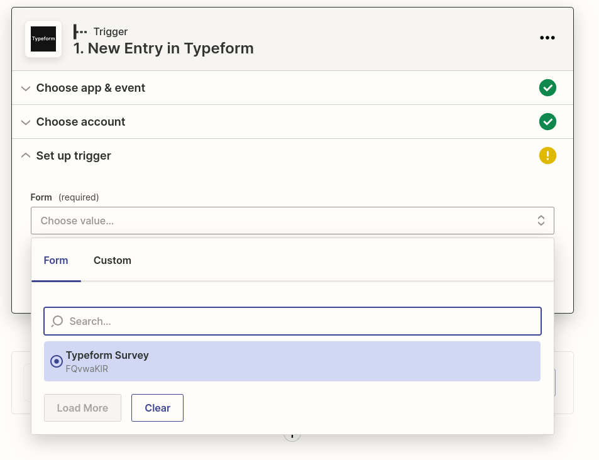Click the 'Typeform Survey' option title text
Image resolution: width=599 pixels, height=460 pixels.
point(107,355)
